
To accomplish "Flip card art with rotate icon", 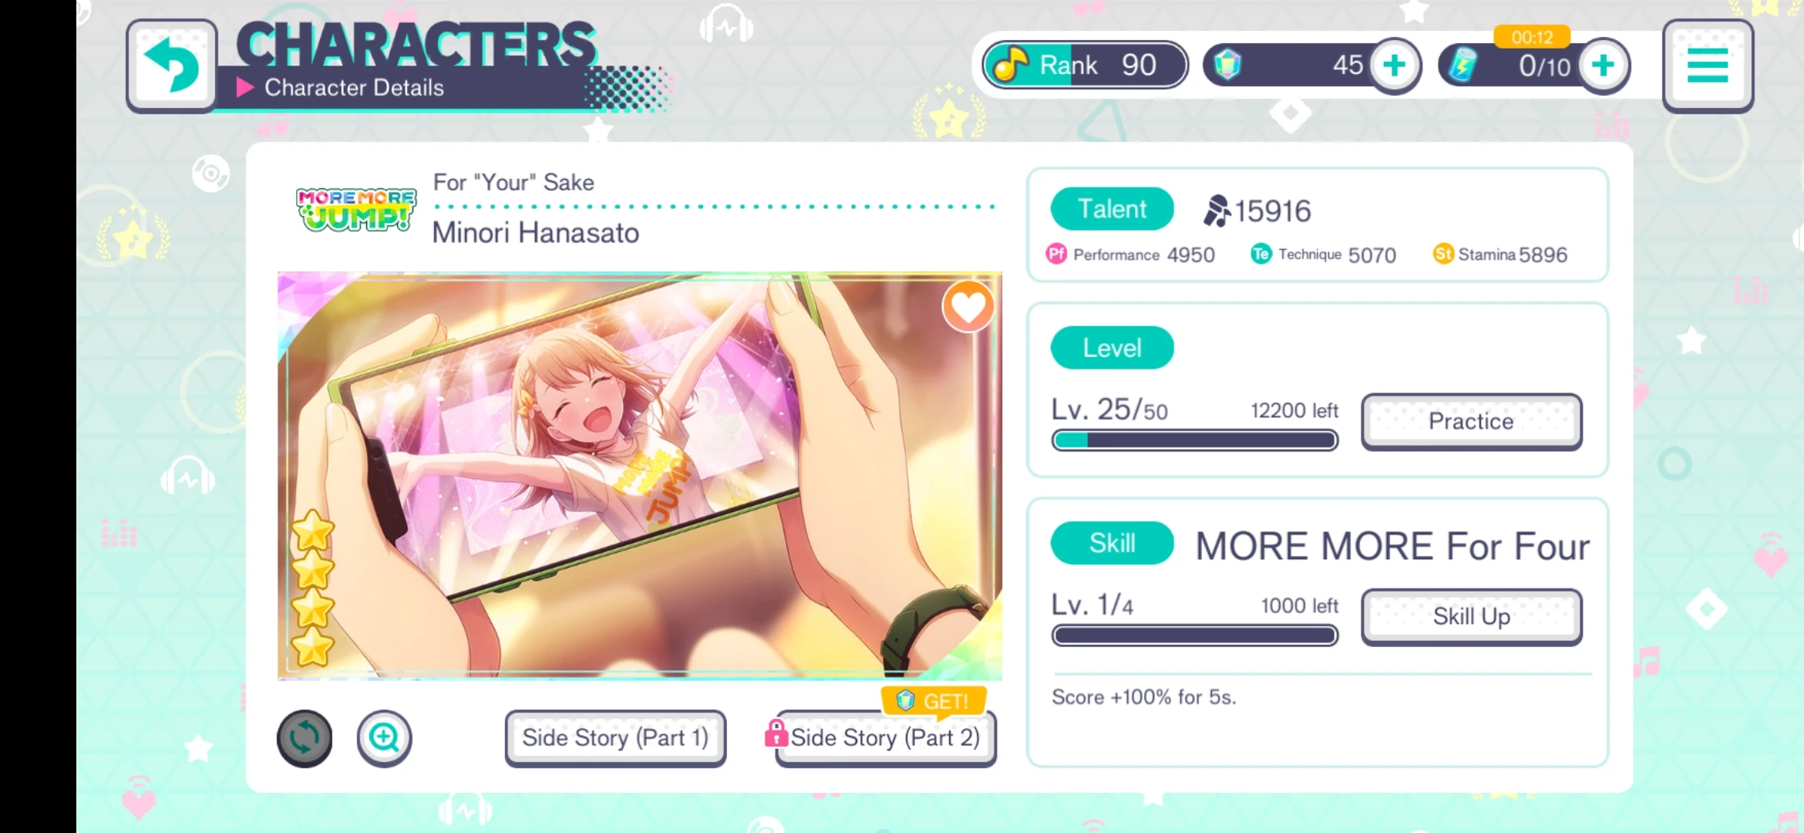I will coord(305,738).
